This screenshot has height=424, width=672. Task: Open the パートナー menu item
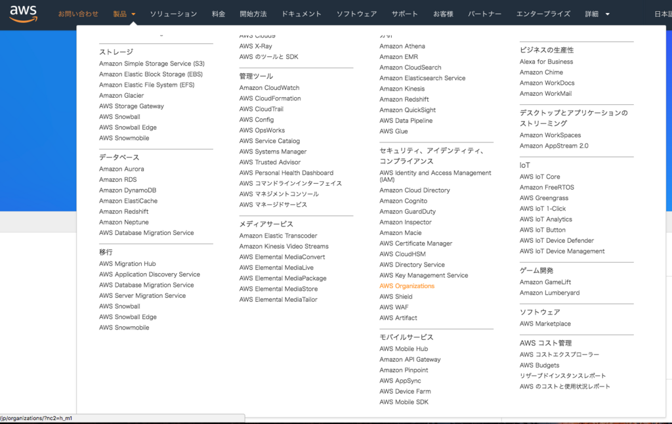click(484, 14)
